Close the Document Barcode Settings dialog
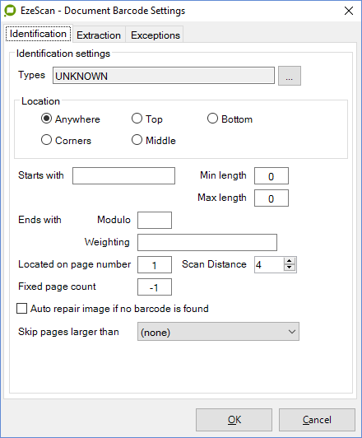Screen dimensions: 362x438 click(x=349, y=11)
